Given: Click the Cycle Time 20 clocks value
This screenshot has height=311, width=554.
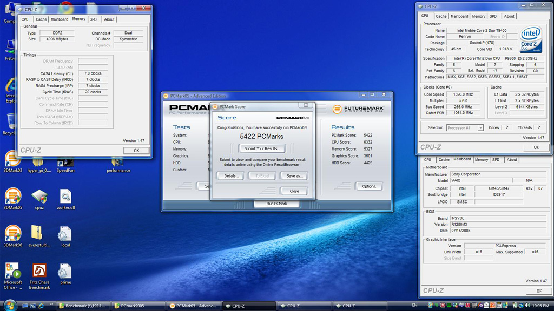Looking at the screenshot, I should [93, 92].
